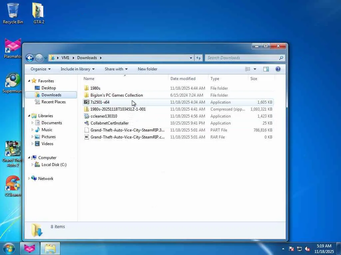The image size is (341, 255).
Task: Click the Explorer Back arrow button
Action: (30, 58)
